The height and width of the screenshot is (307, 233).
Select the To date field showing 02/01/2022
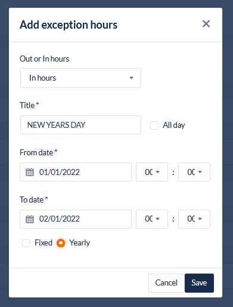tap(76, 219)
